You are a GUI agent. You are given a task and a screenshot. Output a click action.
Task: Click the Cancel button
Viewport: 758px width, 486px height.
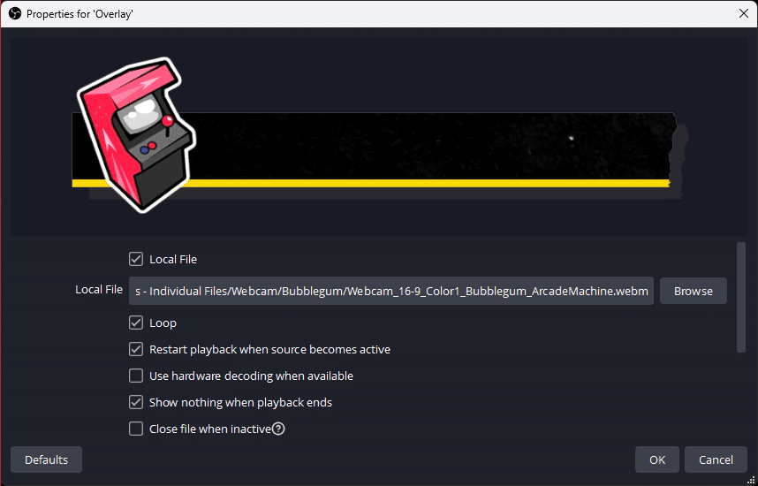(x=716, y=459)
